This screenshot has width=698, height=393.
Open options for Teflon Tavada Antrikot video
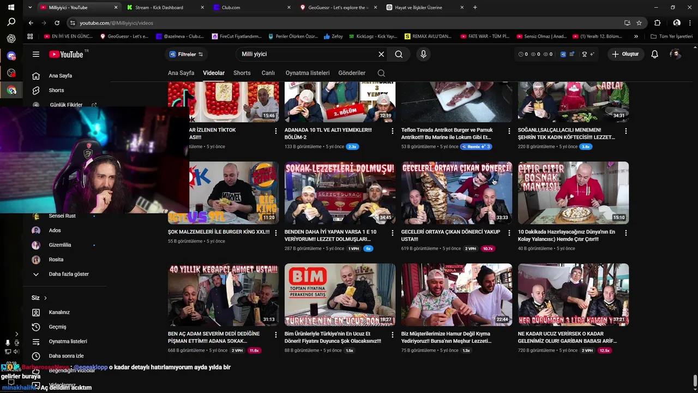click(509, 131)
